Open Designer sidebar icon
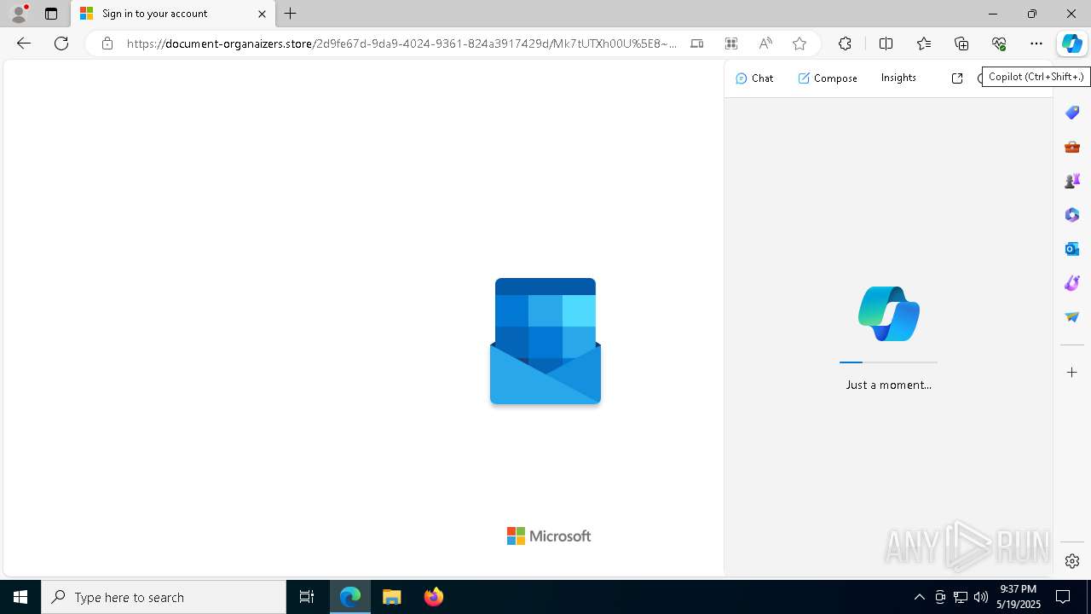Viewport: 1091px width, 614px height. coord(1072,283)
